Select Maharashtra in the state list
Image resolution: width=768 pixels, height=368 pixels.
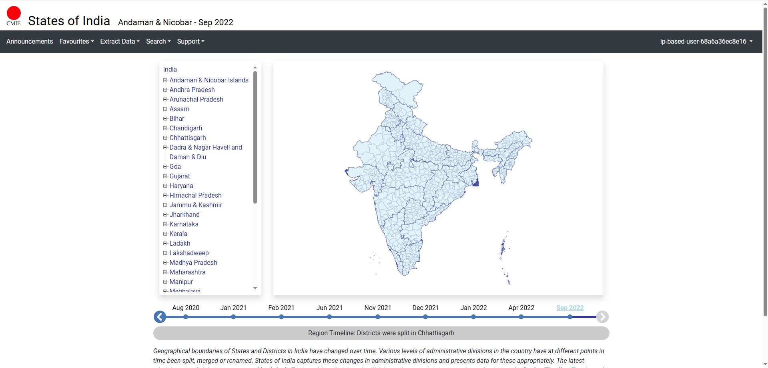(187, 272)
